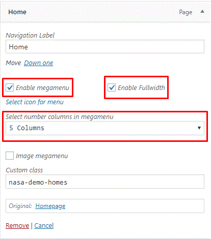Focus the Navigation Label text field
This screenshot has height=239, width=211.
click(x=105, y=47)
